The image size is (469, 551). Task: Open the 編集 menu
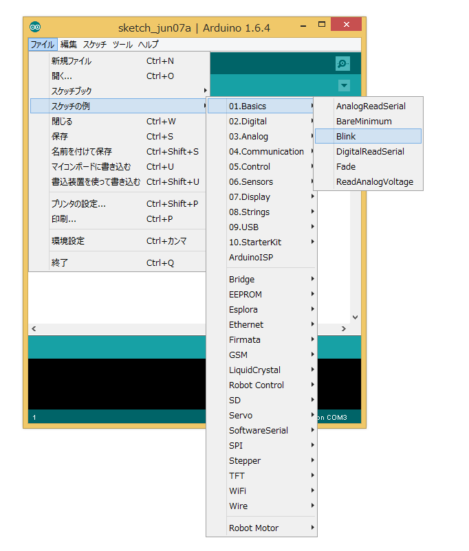point(69,45)
